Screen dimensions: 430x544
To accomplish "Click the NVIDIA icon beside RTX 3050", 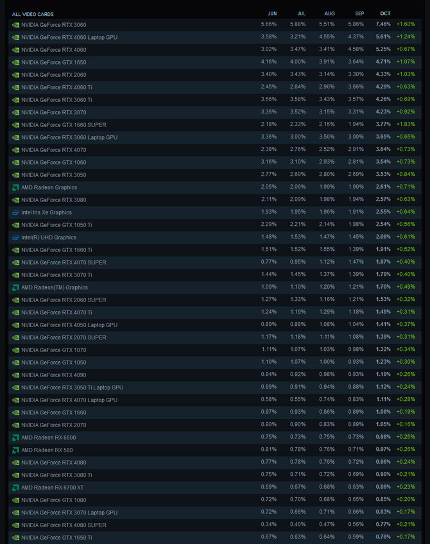I will (15, 175).
